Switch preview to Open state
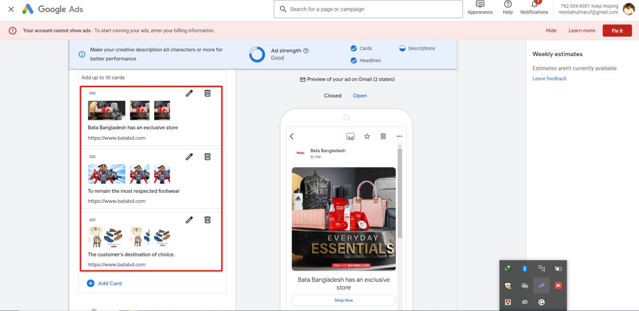The height and width of the screenshot is (311, 639). pos(360,96)
